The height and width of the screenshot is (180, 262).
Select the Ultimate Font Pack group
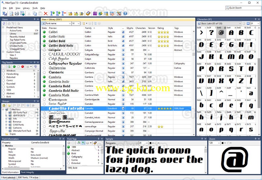22,131
